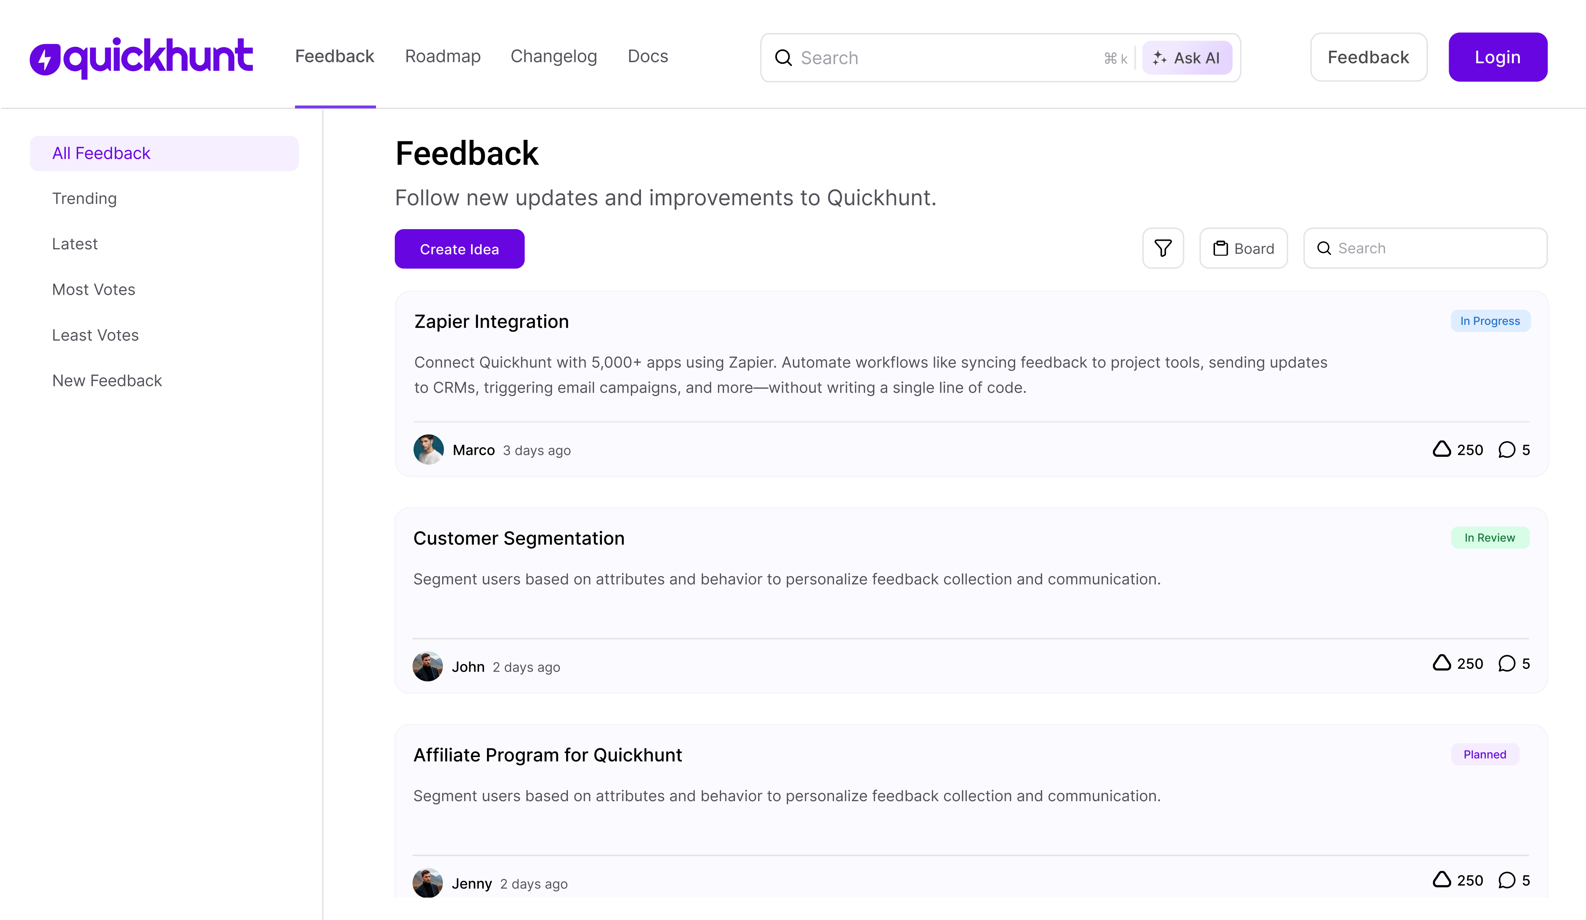This screenshot has width=1586, height=920.
Task: Upvote the Zapier Integration idea
Action: (x=1458, y=449)
